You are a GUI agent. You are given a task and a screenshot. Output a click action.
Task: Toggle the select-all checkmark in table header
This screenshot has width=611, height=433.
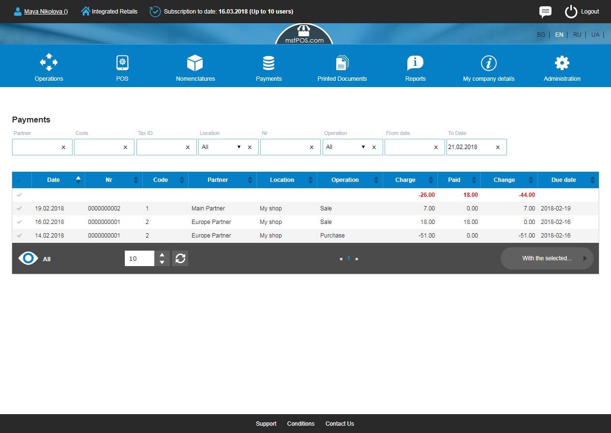(x=19, y=180)
